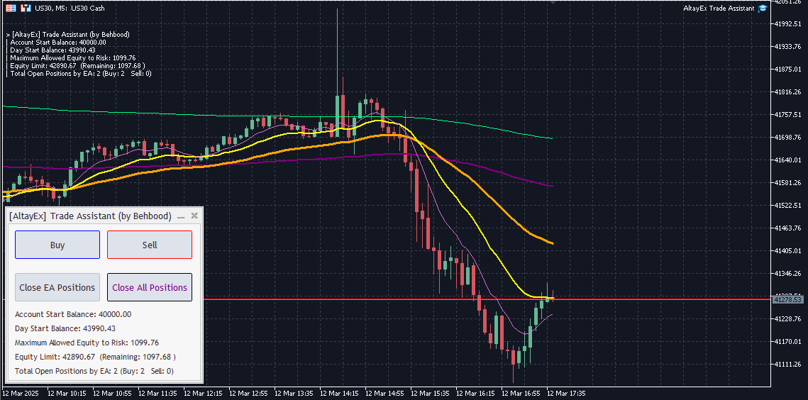Click the AltayEx Trade Assistant label at top right

(x=718, y=8)
